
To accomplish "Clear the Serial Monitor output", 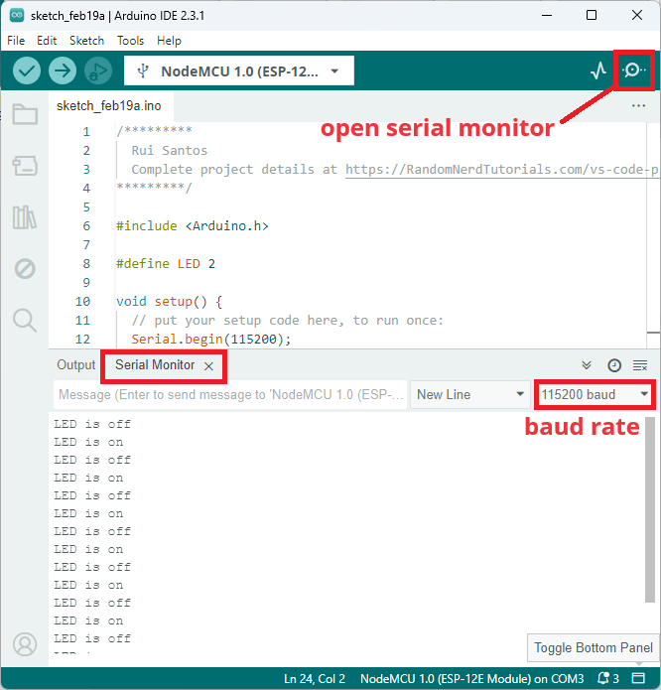I will pos(640,365).
